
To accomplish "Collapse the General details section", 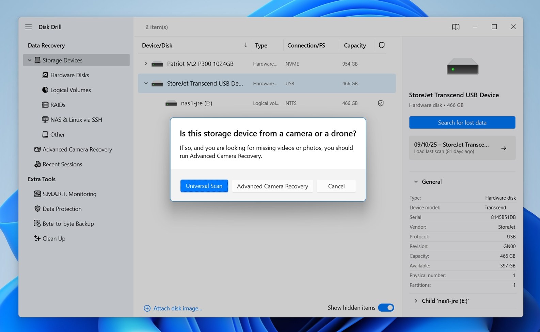I will [x=416, y=182].
